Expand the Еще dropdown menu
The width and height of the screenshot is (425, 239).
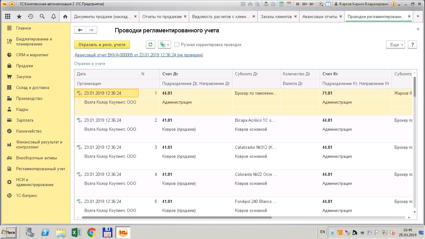pos(395,45)
